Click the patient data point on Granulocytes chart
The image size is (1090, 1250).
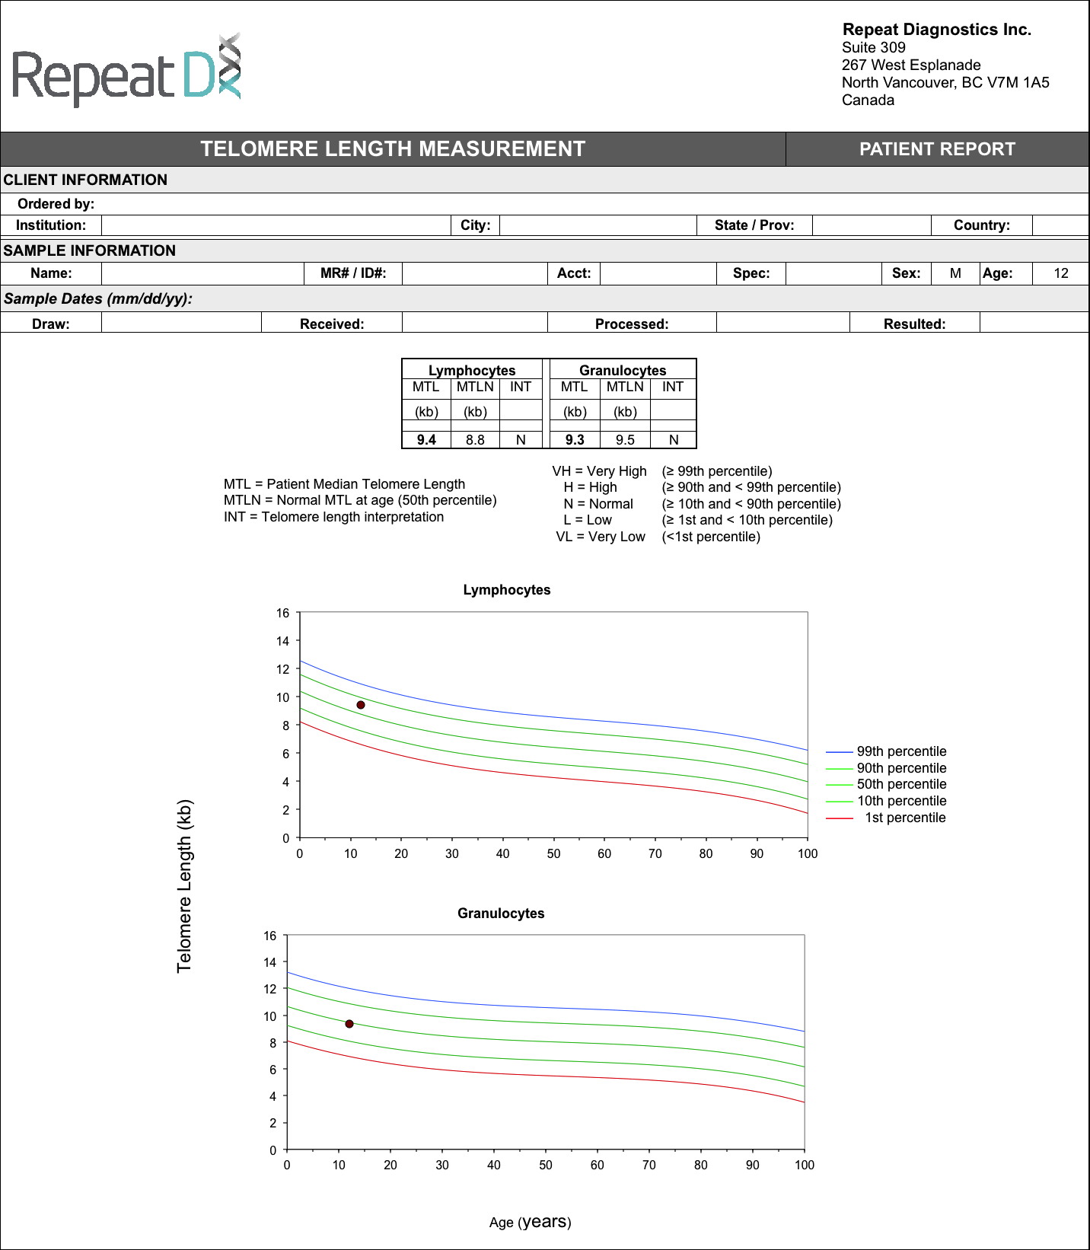pos(349,1024)
